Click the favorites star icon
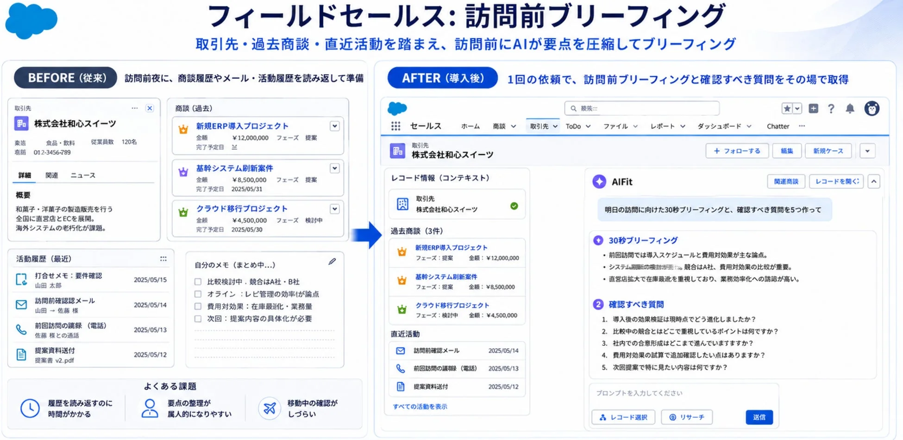The width and height of the screenshot is (903, 440). (787, 108)
